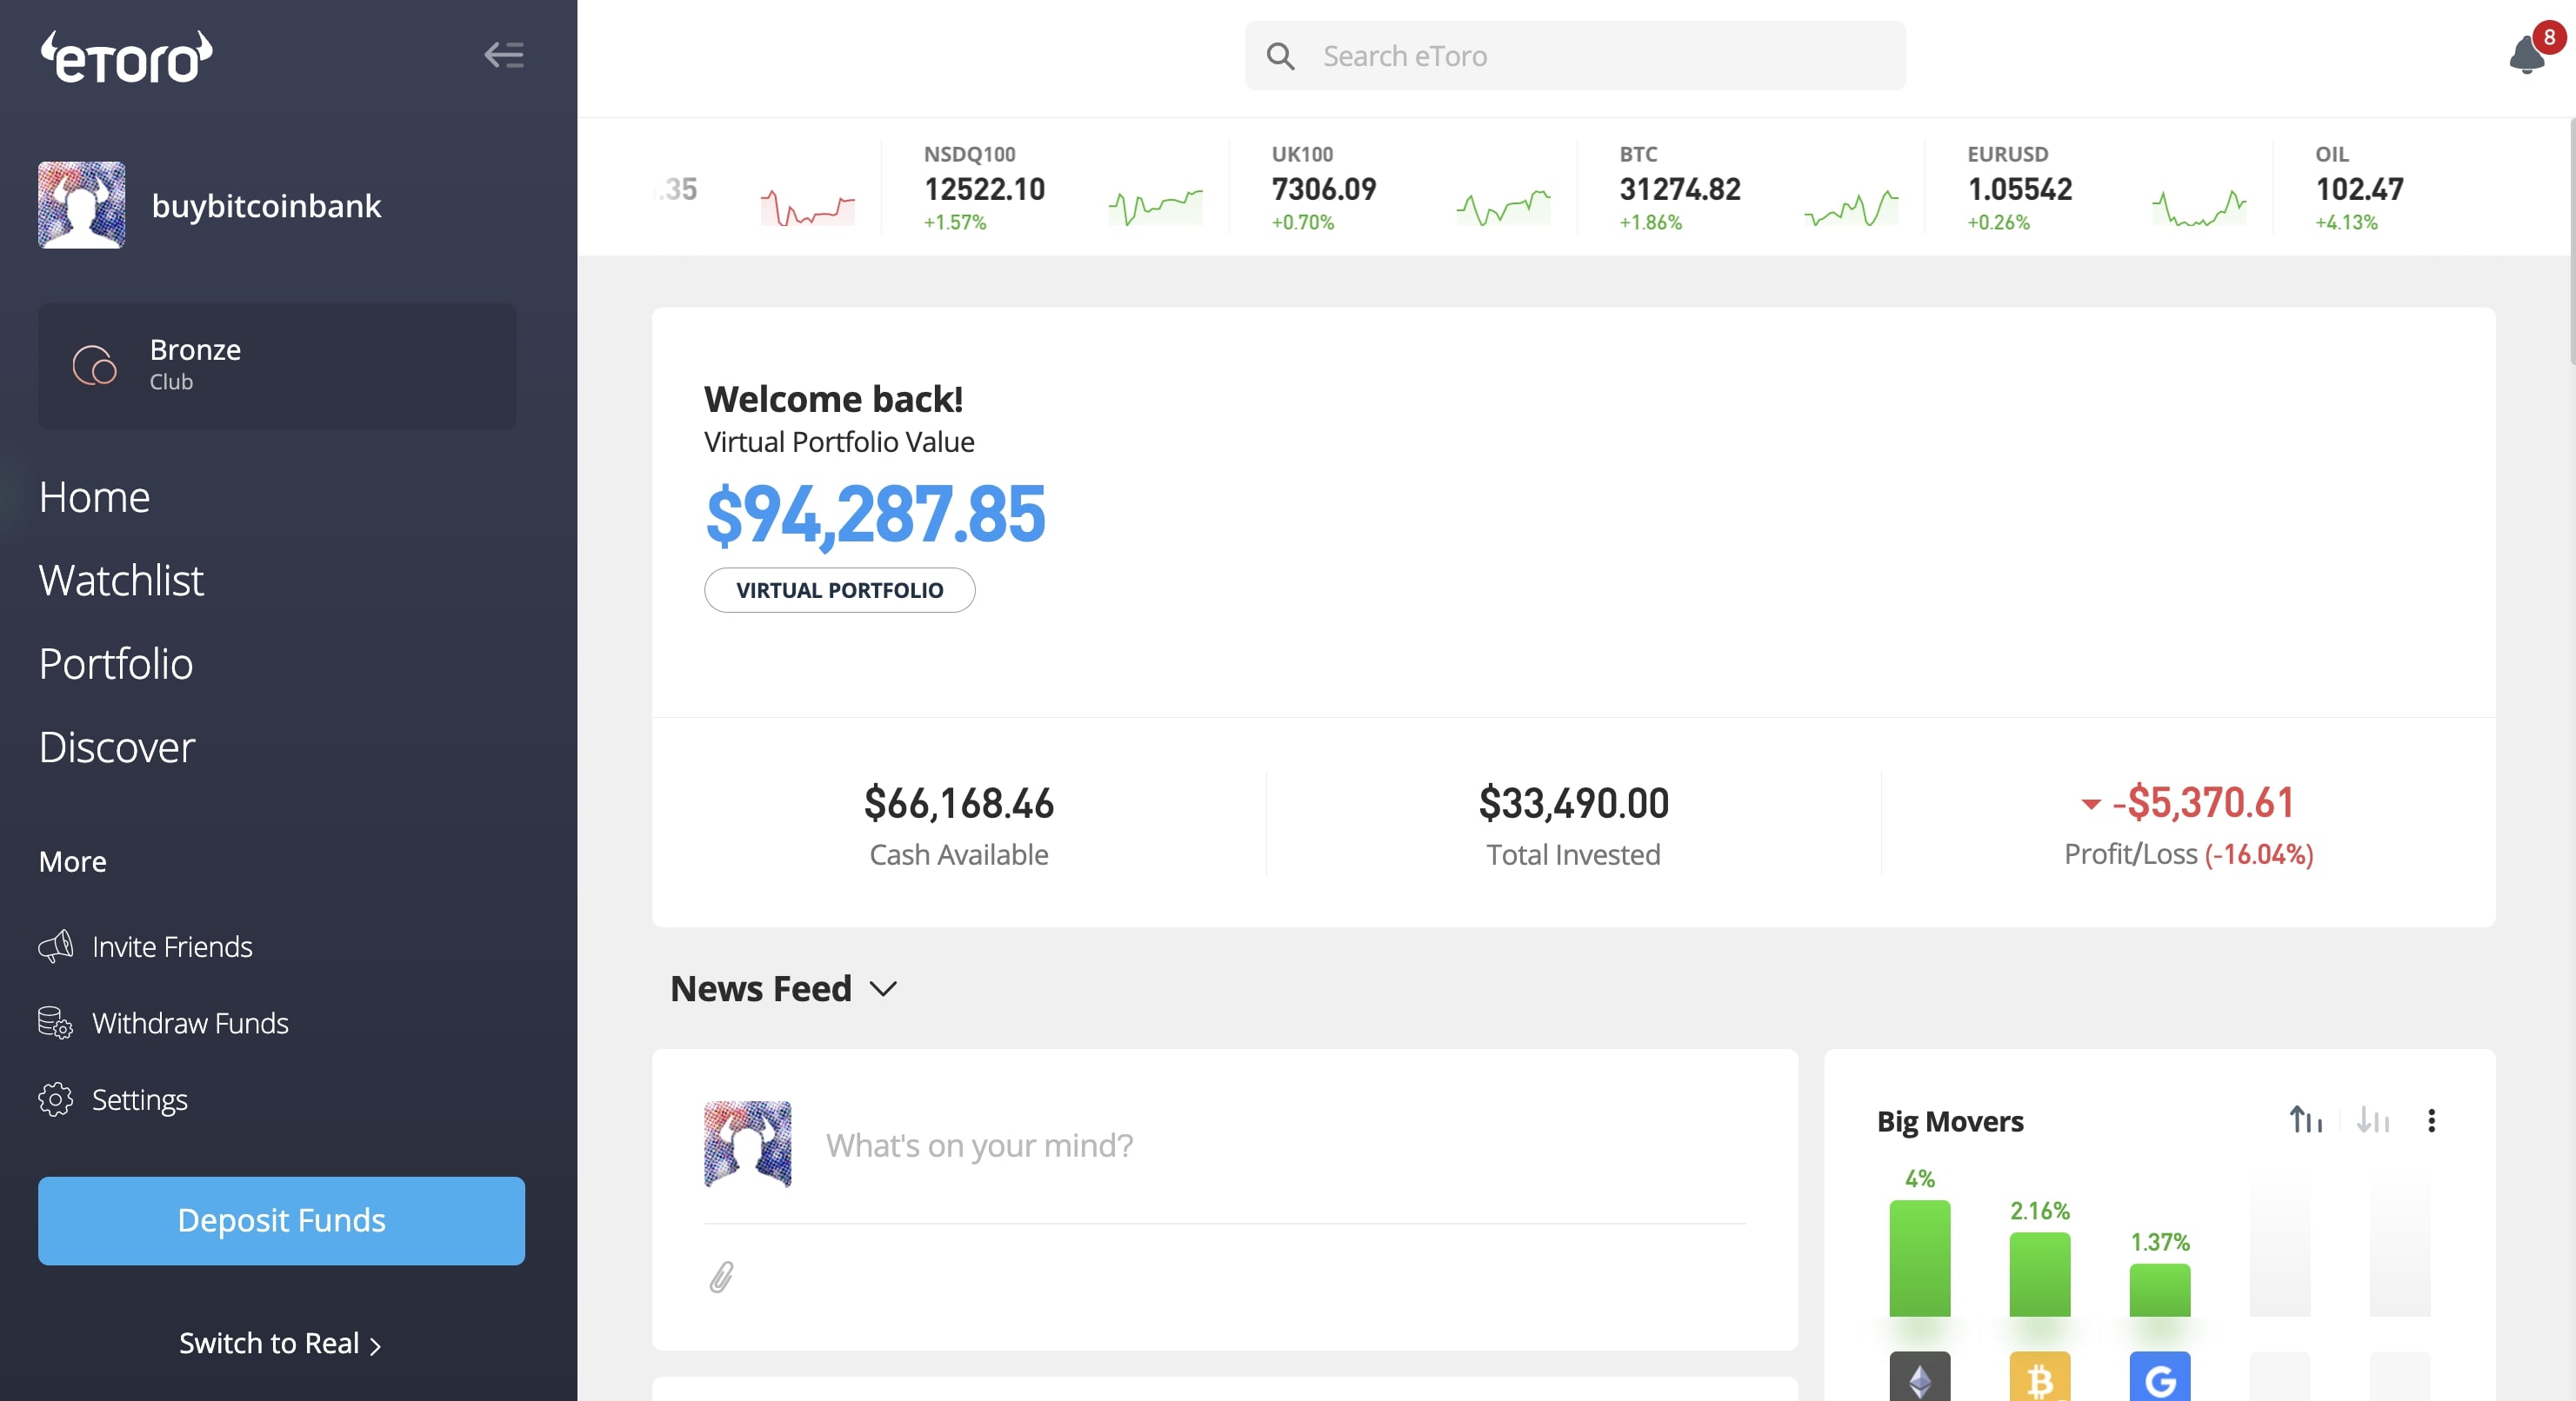Open the Discover page
Viewport: 2576px width, 1401px height.
pyautogui.click(x=117, y=747)
